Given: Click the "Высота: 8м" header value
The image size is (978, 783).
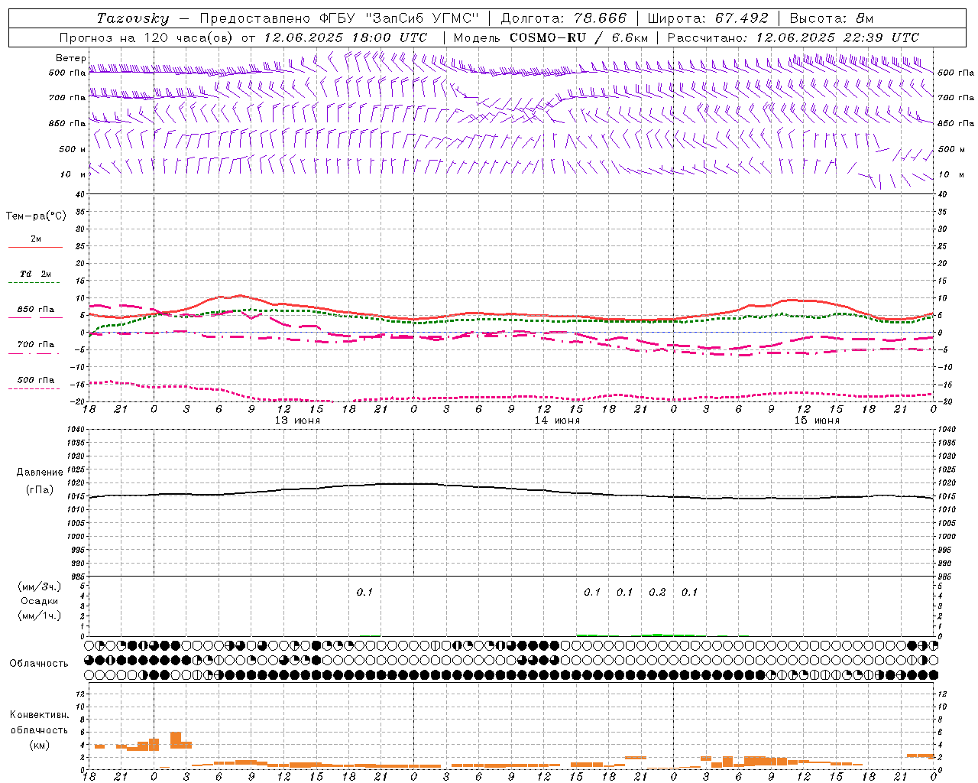Looking at the screenshot, I should point(831,18).
